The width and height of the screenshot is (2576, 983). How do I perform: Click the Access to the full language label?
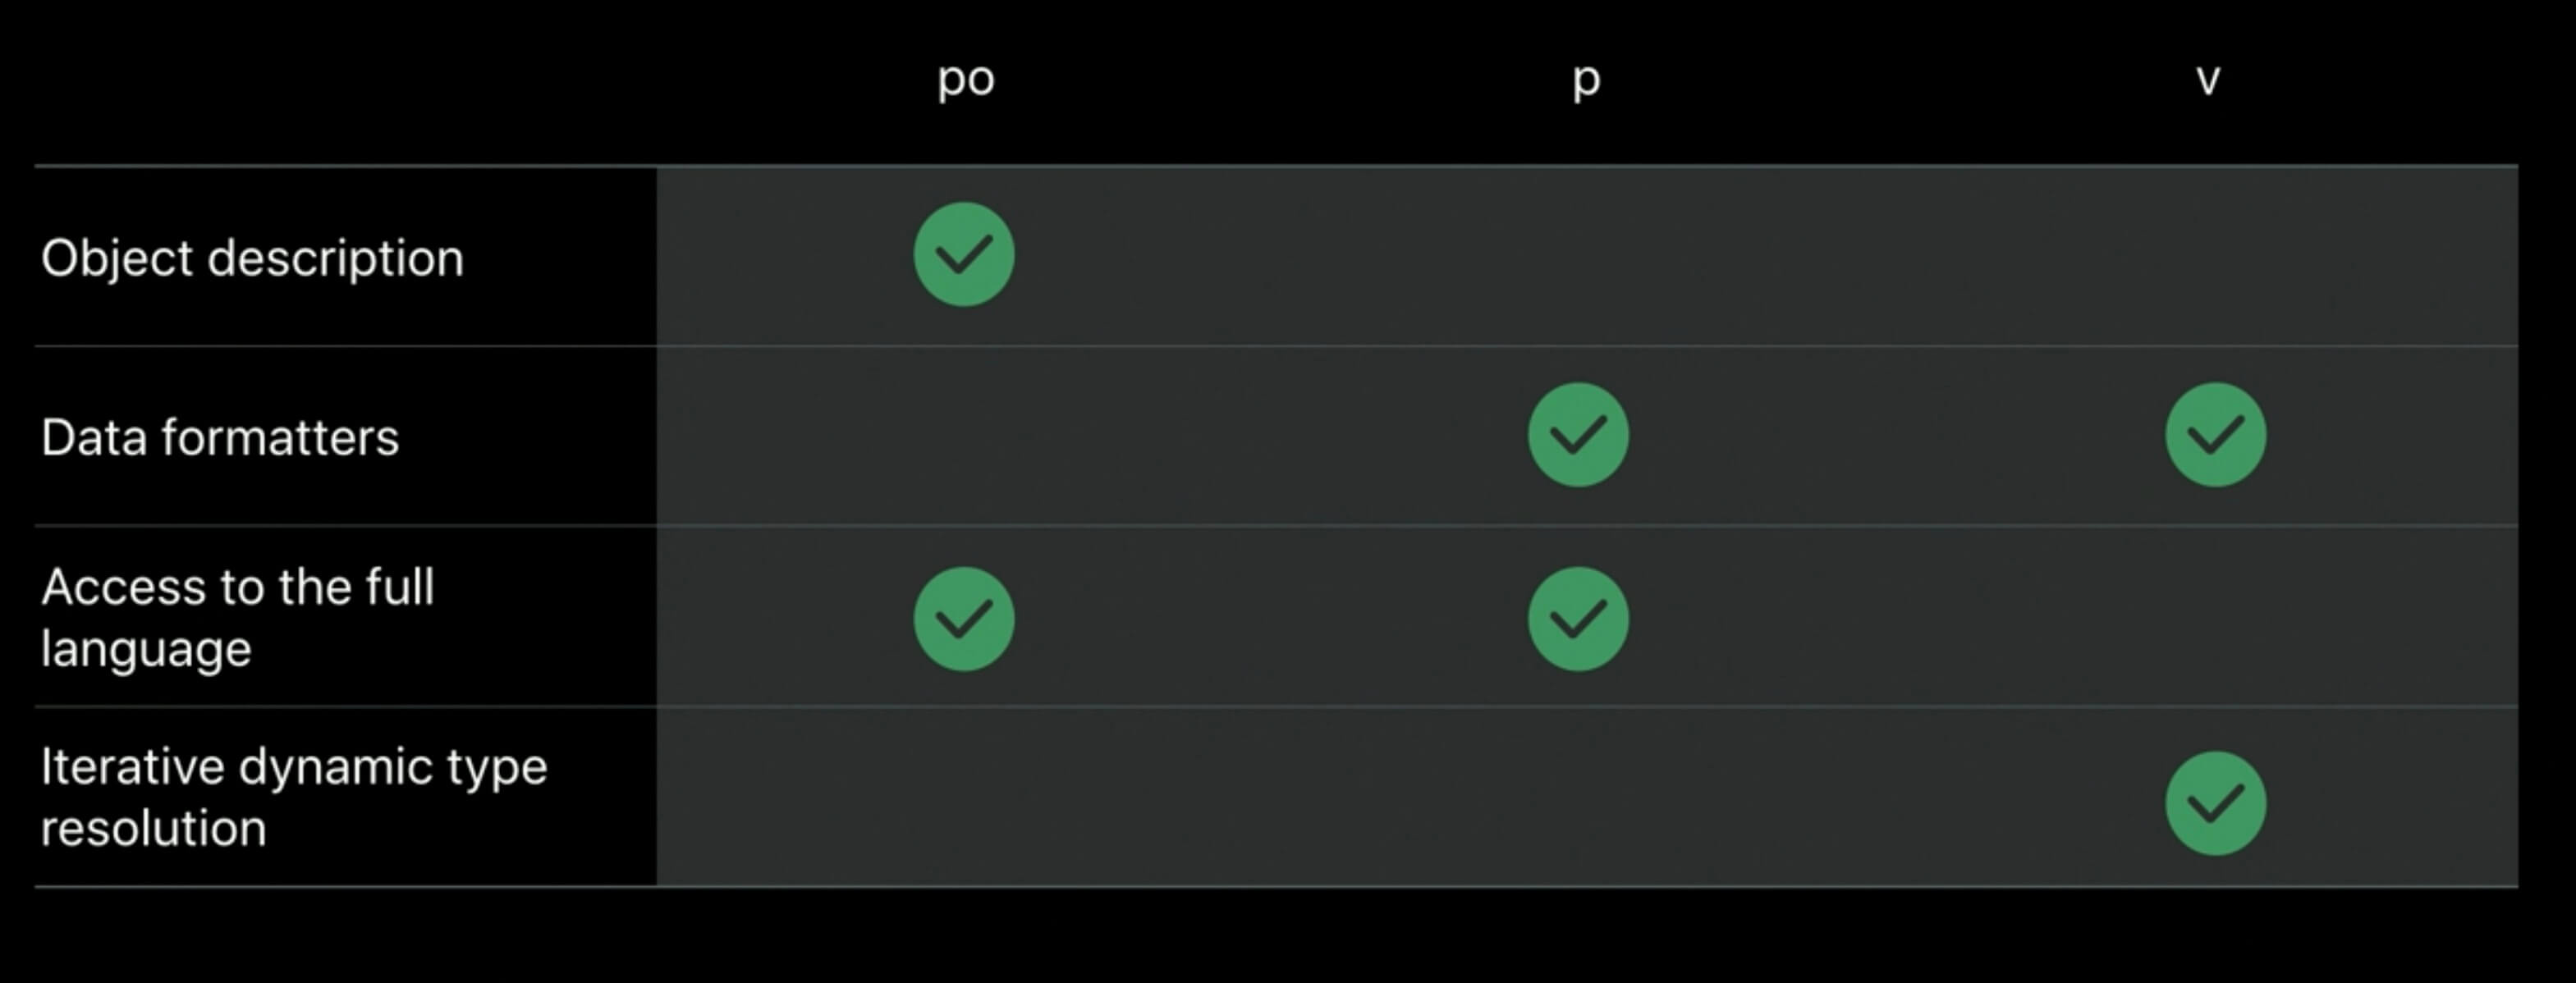[x=238, y=617]
